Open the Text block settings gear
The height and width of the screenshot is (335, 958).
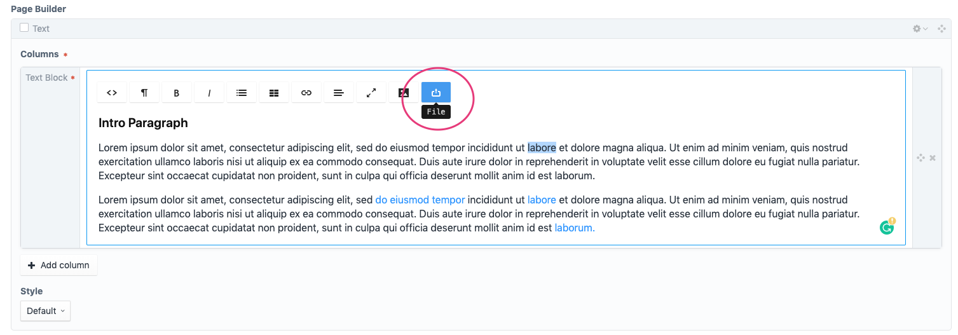[x=920, y=29]
